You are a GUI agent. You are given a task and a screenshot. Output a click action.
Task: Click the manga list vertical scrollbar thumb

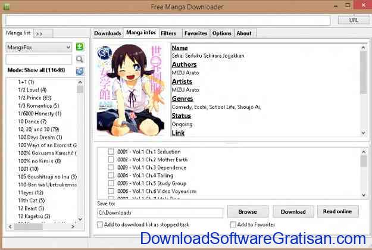tap(80, 89)
